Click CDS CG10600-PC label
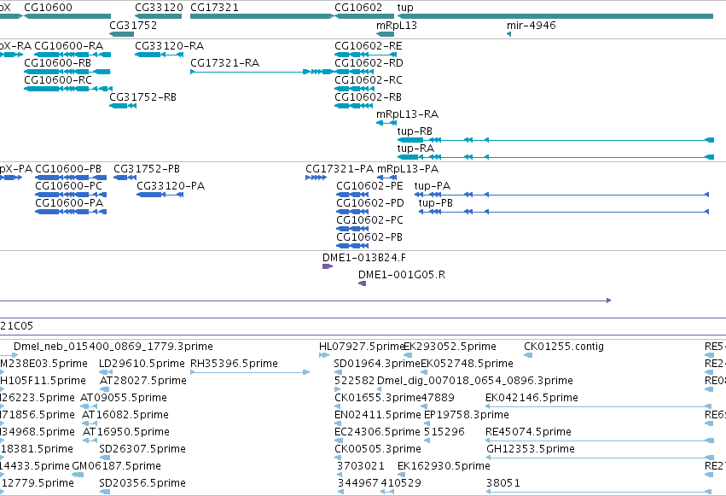 click(x=68, y=186)
